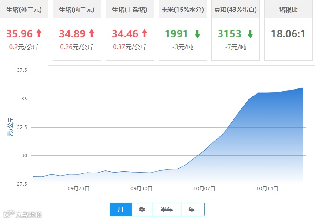Click the 34.89 price value
Screen dimensions: 315x221
(x=72, y=34)
